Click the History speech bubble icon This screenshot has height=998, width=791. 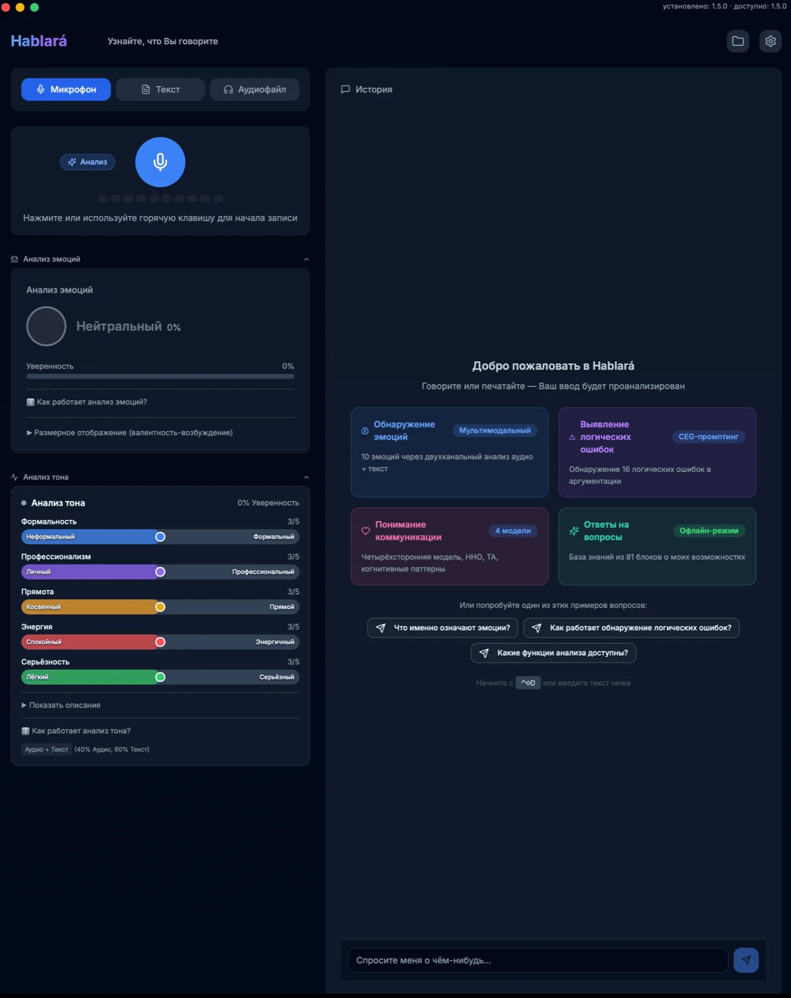coord(345,89)
